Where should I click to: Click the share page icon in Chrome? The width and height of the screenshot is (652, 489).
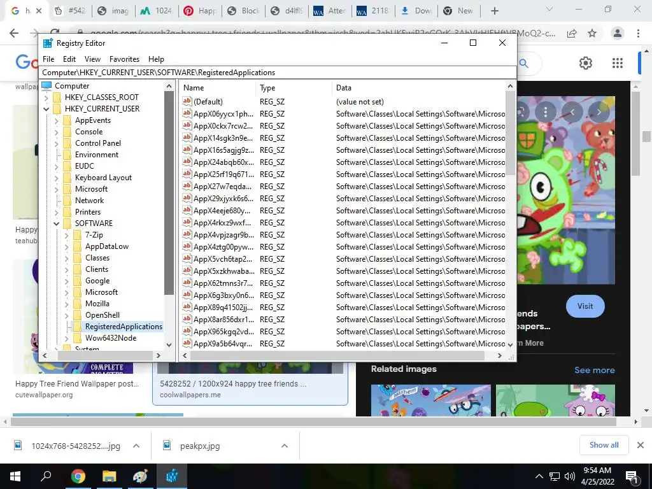click(572, 33)
